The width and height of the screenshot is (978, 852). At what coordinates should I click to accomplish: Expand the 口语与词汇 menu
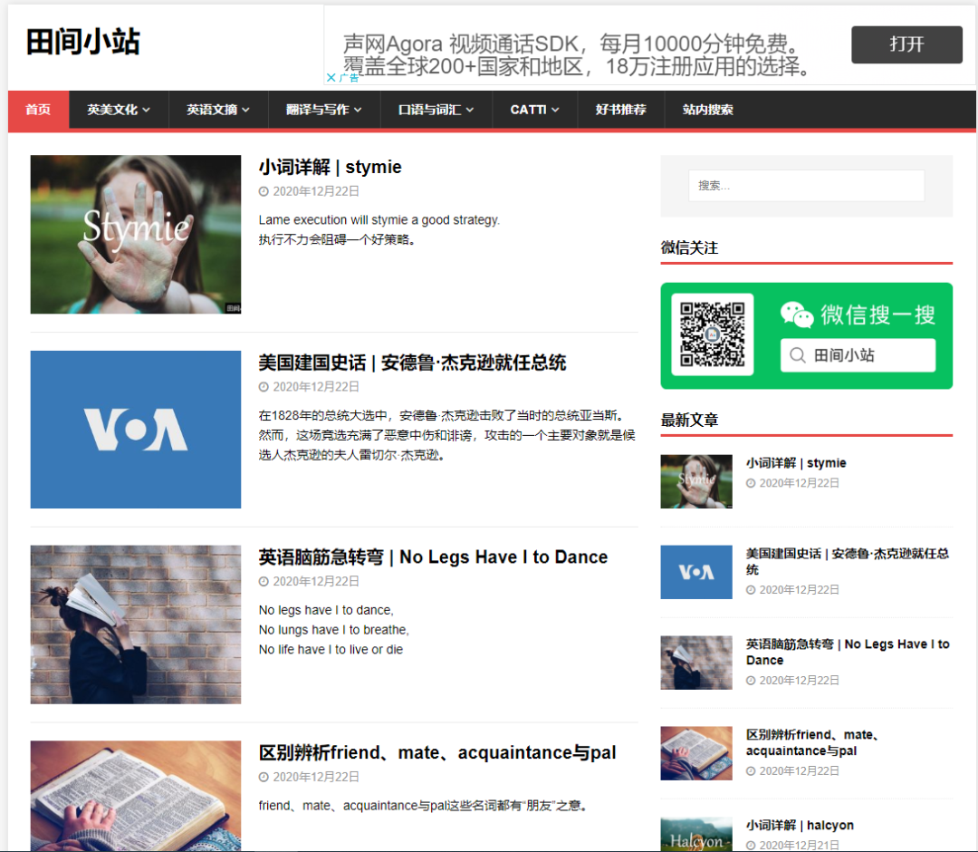[x=436, y=110]
